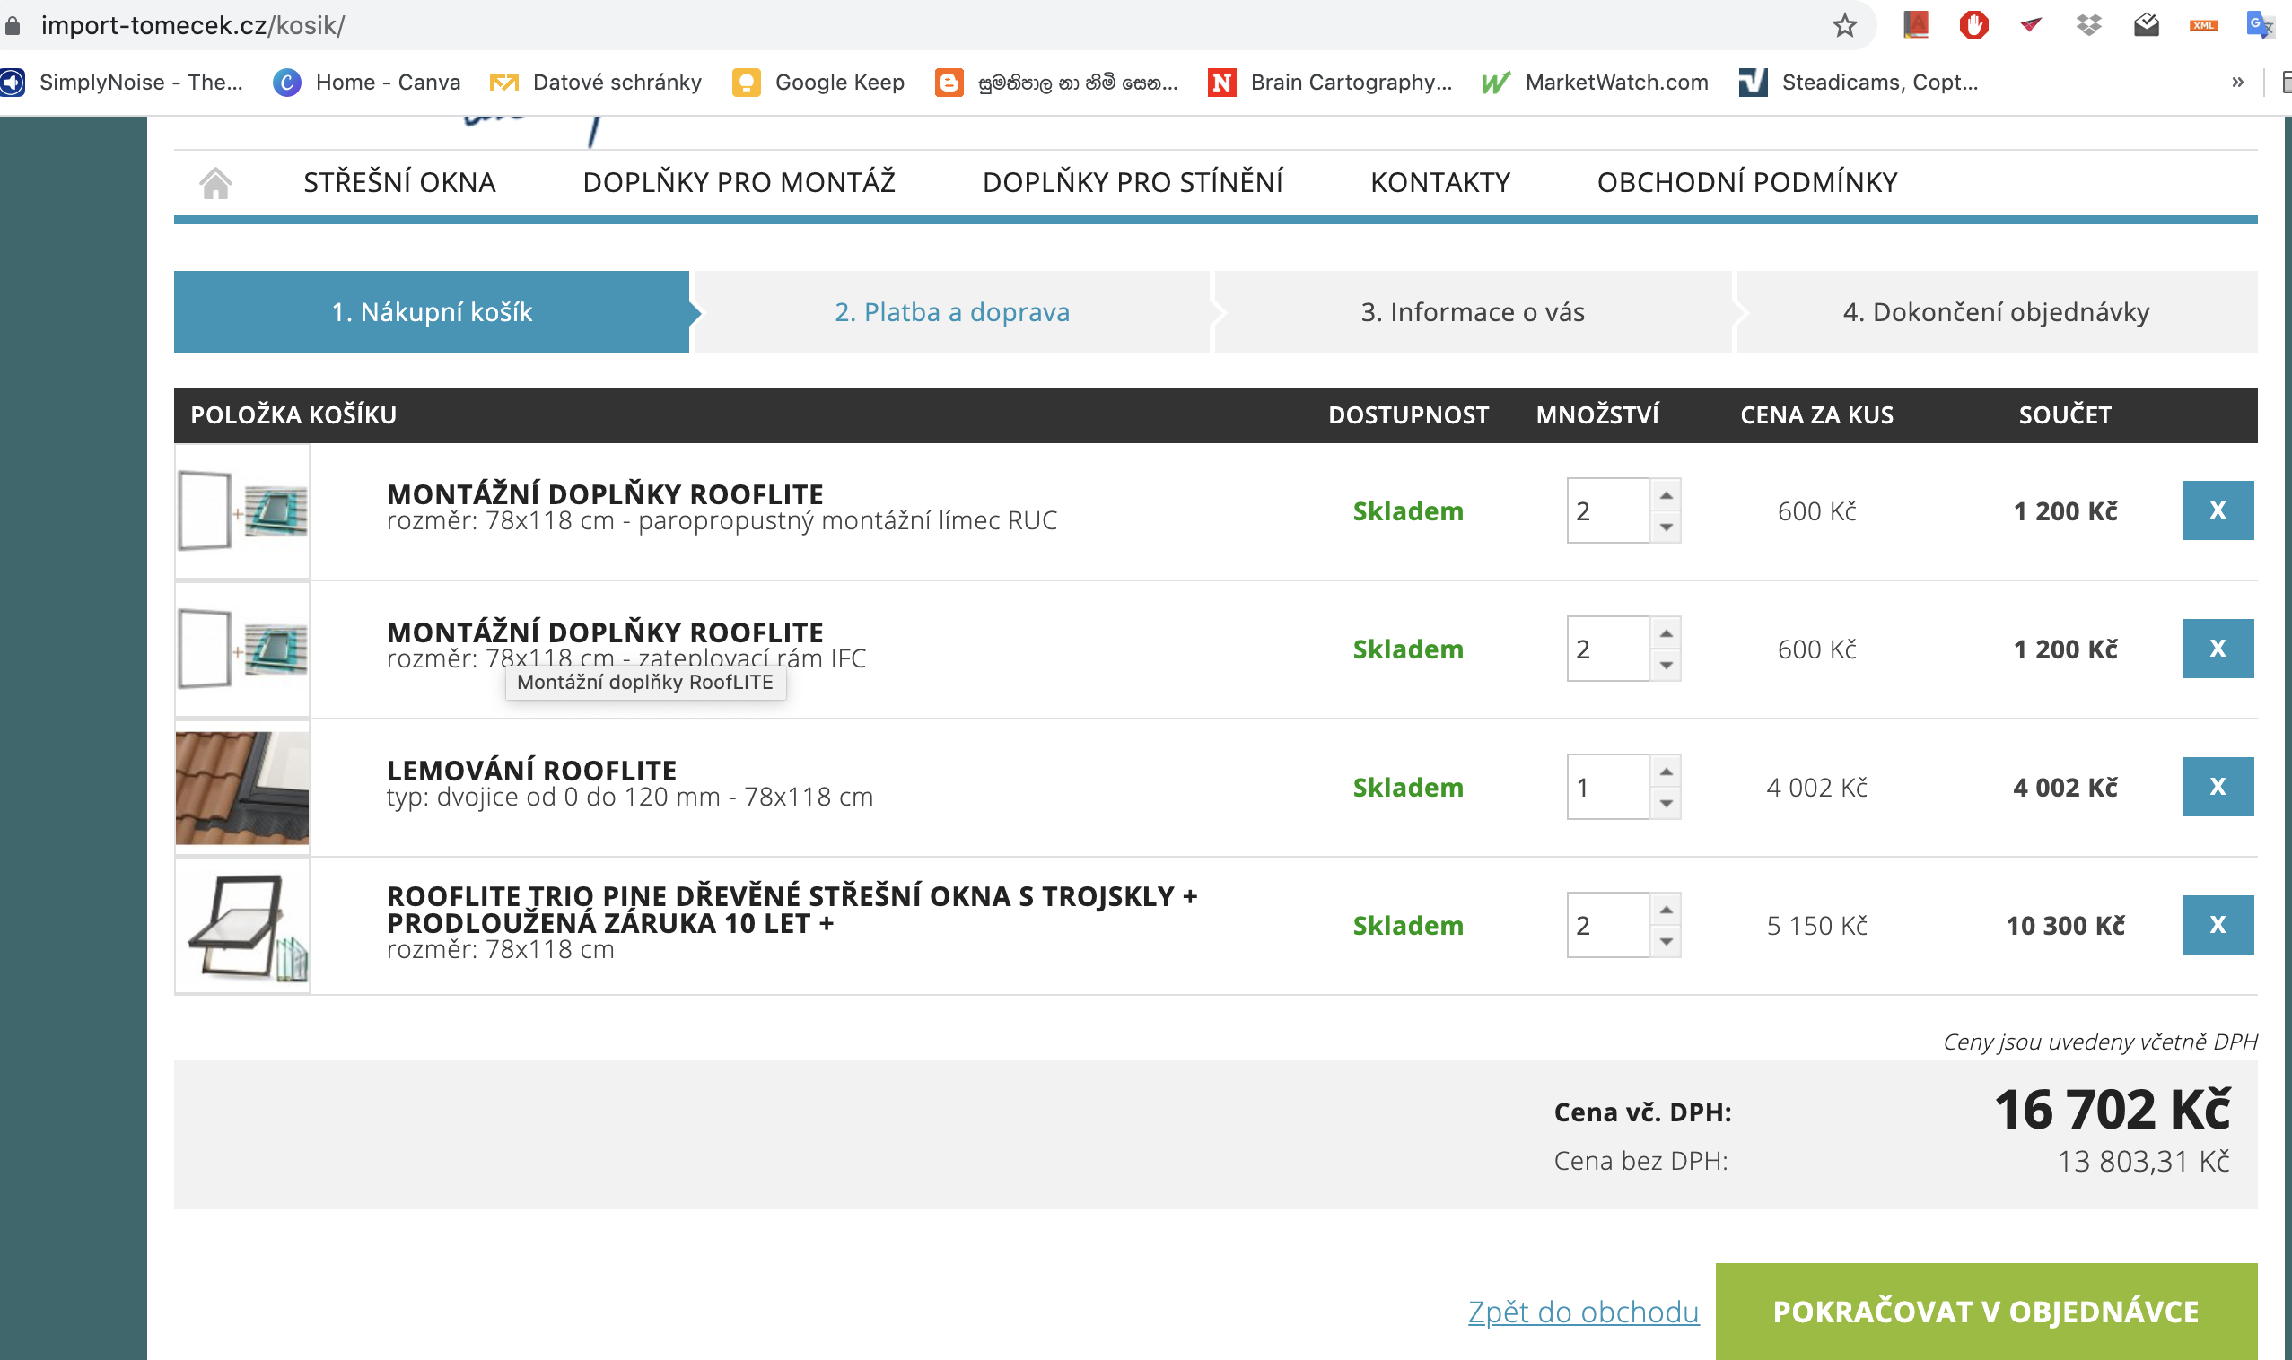Open the Dropbox extension icon
The image size is (2292, 1360).
(2088, 25)
